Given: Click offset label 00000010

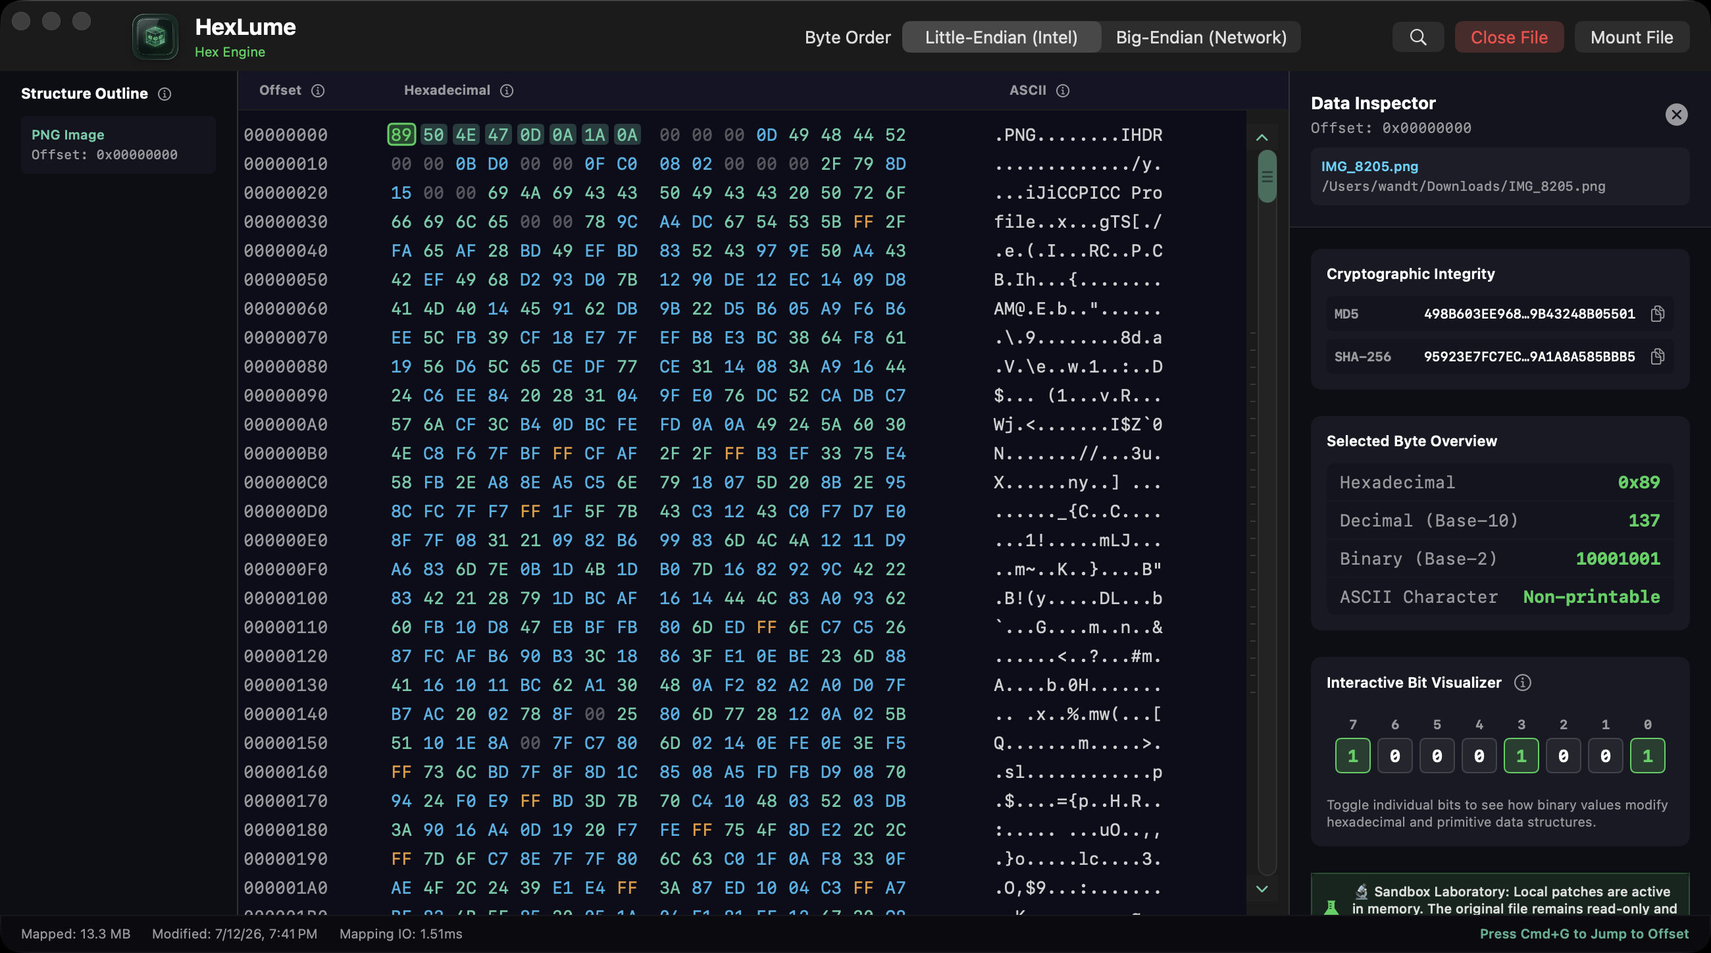Looking at the screenshot, I should (286, 164).
